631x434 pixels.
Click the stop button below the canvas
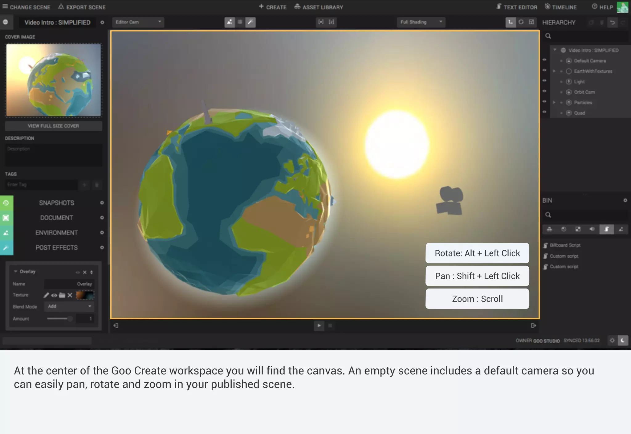point(330,325)
